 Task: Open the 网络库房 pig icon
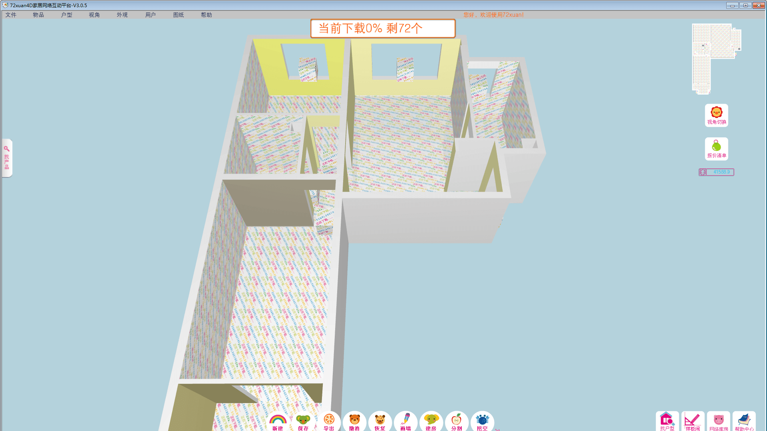coord(718,421)
